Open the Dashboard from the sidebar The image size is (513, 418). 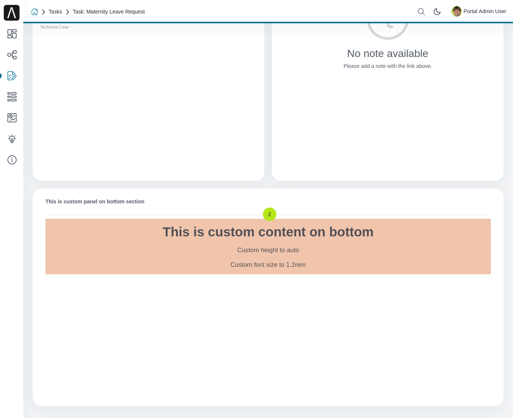pos(12,34)
